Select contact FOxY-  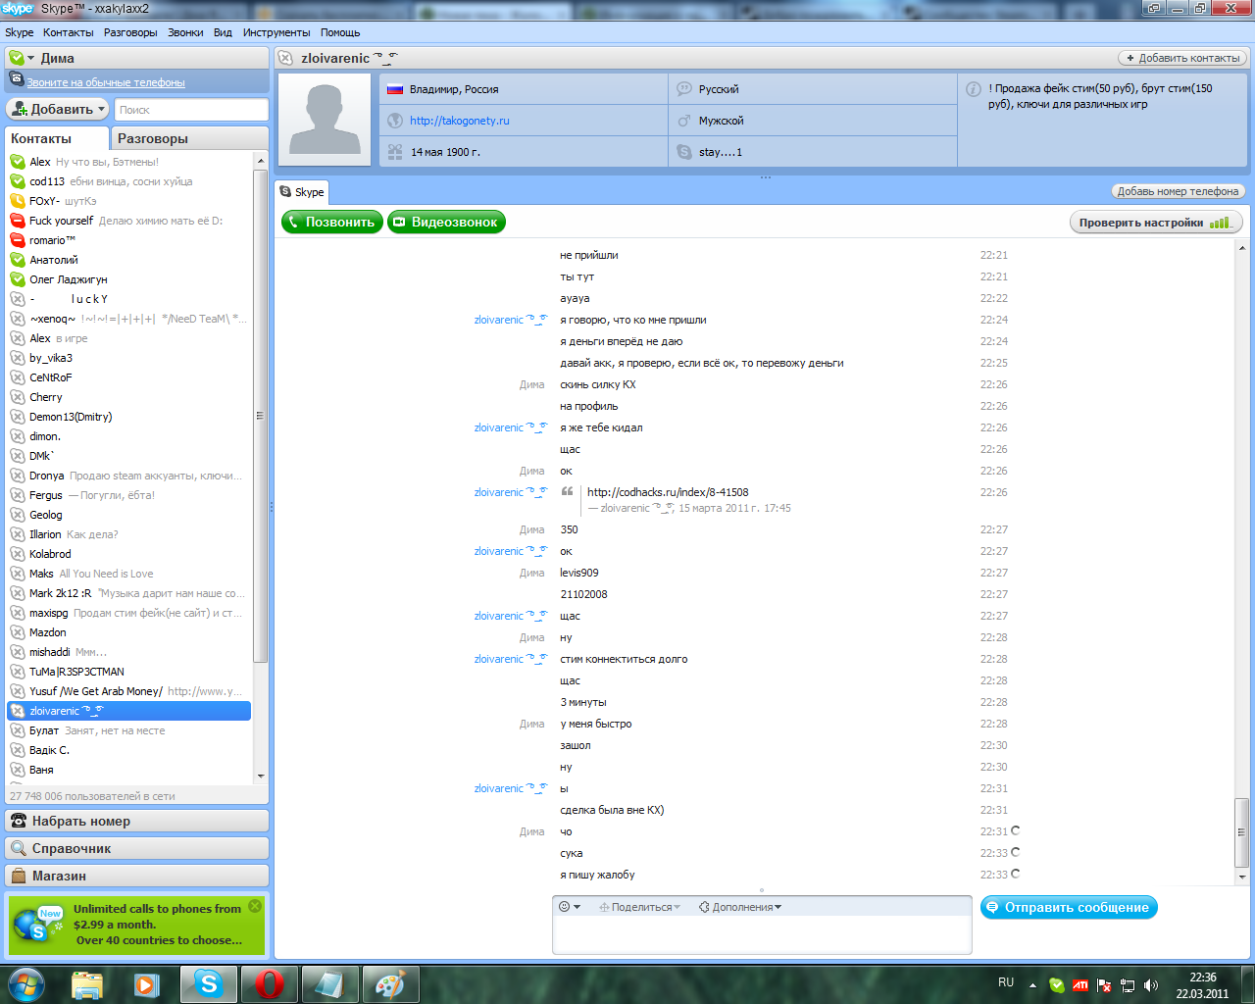(x=128, y=201)
